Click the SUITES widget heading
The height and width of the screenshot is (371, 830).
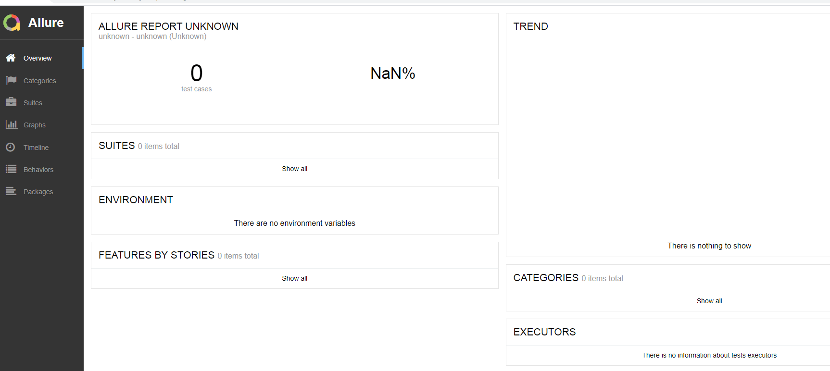pyautogui.click(x=117, y=146)
